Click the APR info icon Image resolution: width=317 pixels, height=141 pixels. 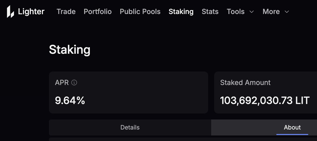(x=74, y=82)
